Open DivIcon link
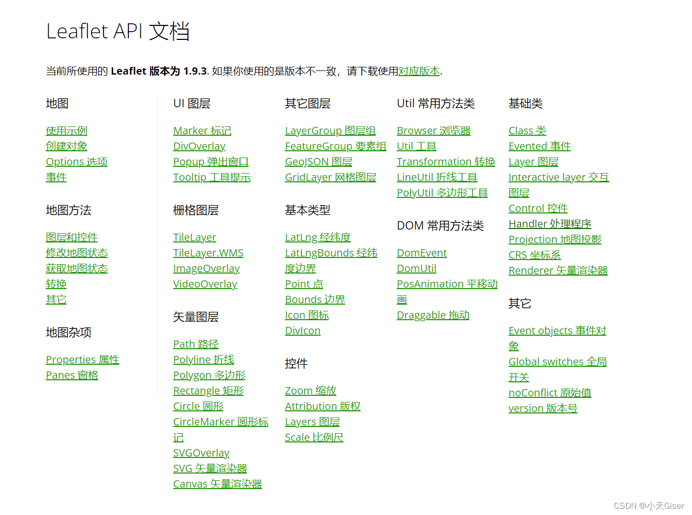 [x=303, y=331]
